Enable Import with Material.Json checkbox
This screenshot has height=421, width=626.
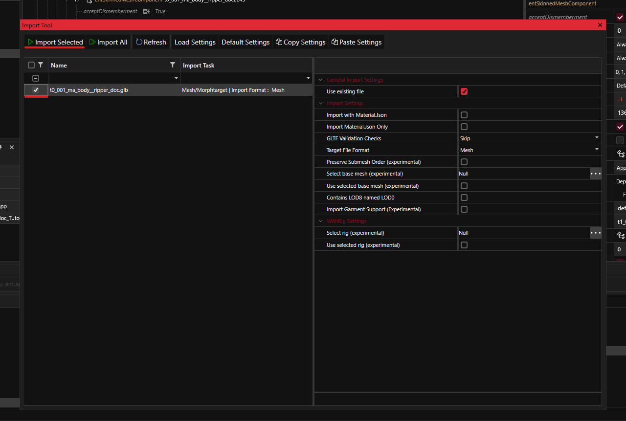pos(464,115)
